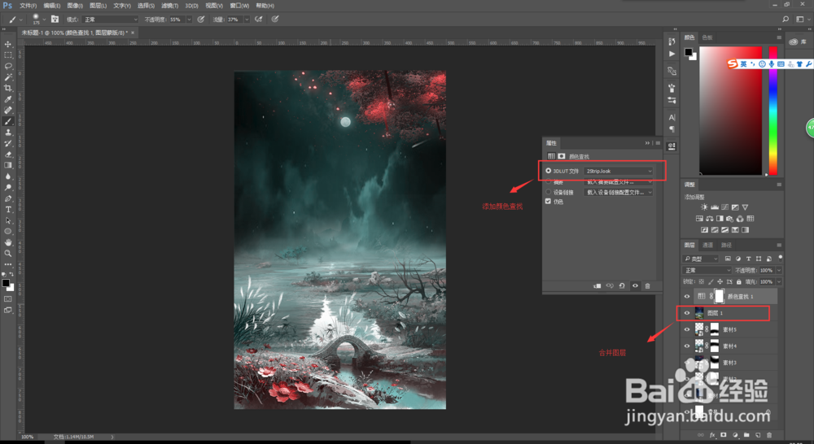Switch to the 路径 tab
Viewport: 814px width, 444px height.
726,245
